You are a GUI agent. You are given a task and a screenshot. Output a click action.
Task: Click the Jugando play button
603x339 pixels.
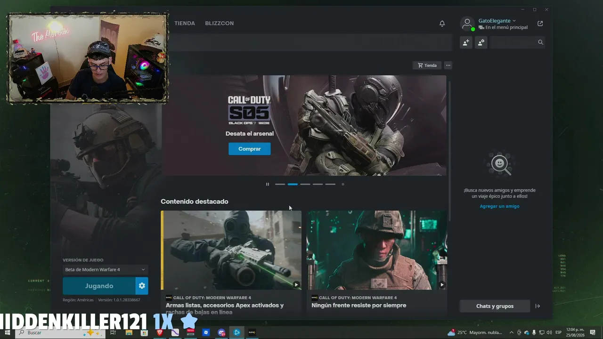pos(99,286)
